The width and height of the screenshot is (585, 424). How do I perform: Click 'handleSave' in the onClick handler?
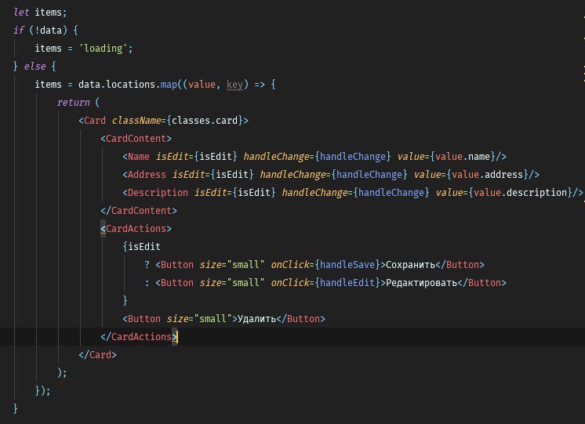[x=347, y=265]
